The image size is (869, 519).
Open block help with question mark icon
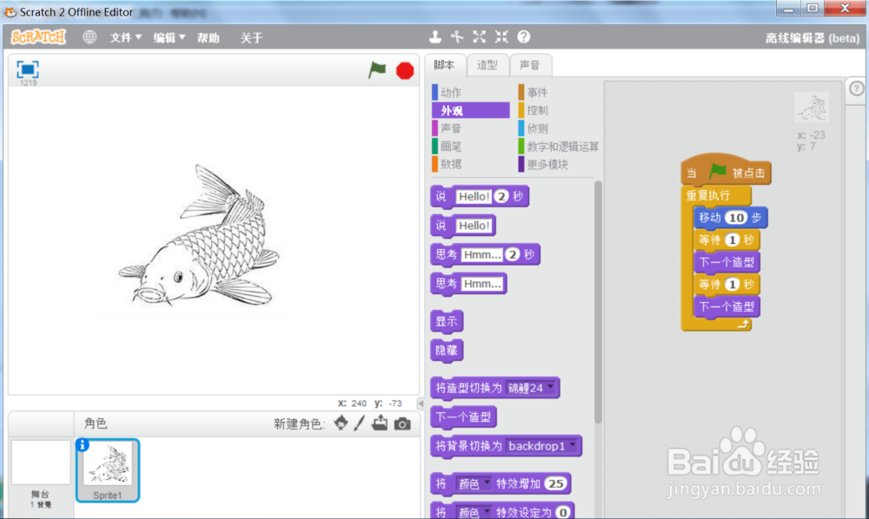tap(522, 37)
